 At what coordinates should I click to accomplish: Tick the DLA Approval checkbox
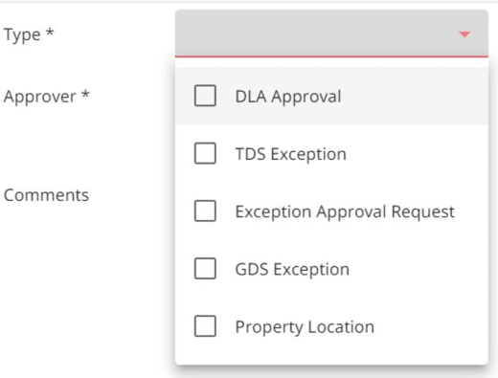pos(205,96)
